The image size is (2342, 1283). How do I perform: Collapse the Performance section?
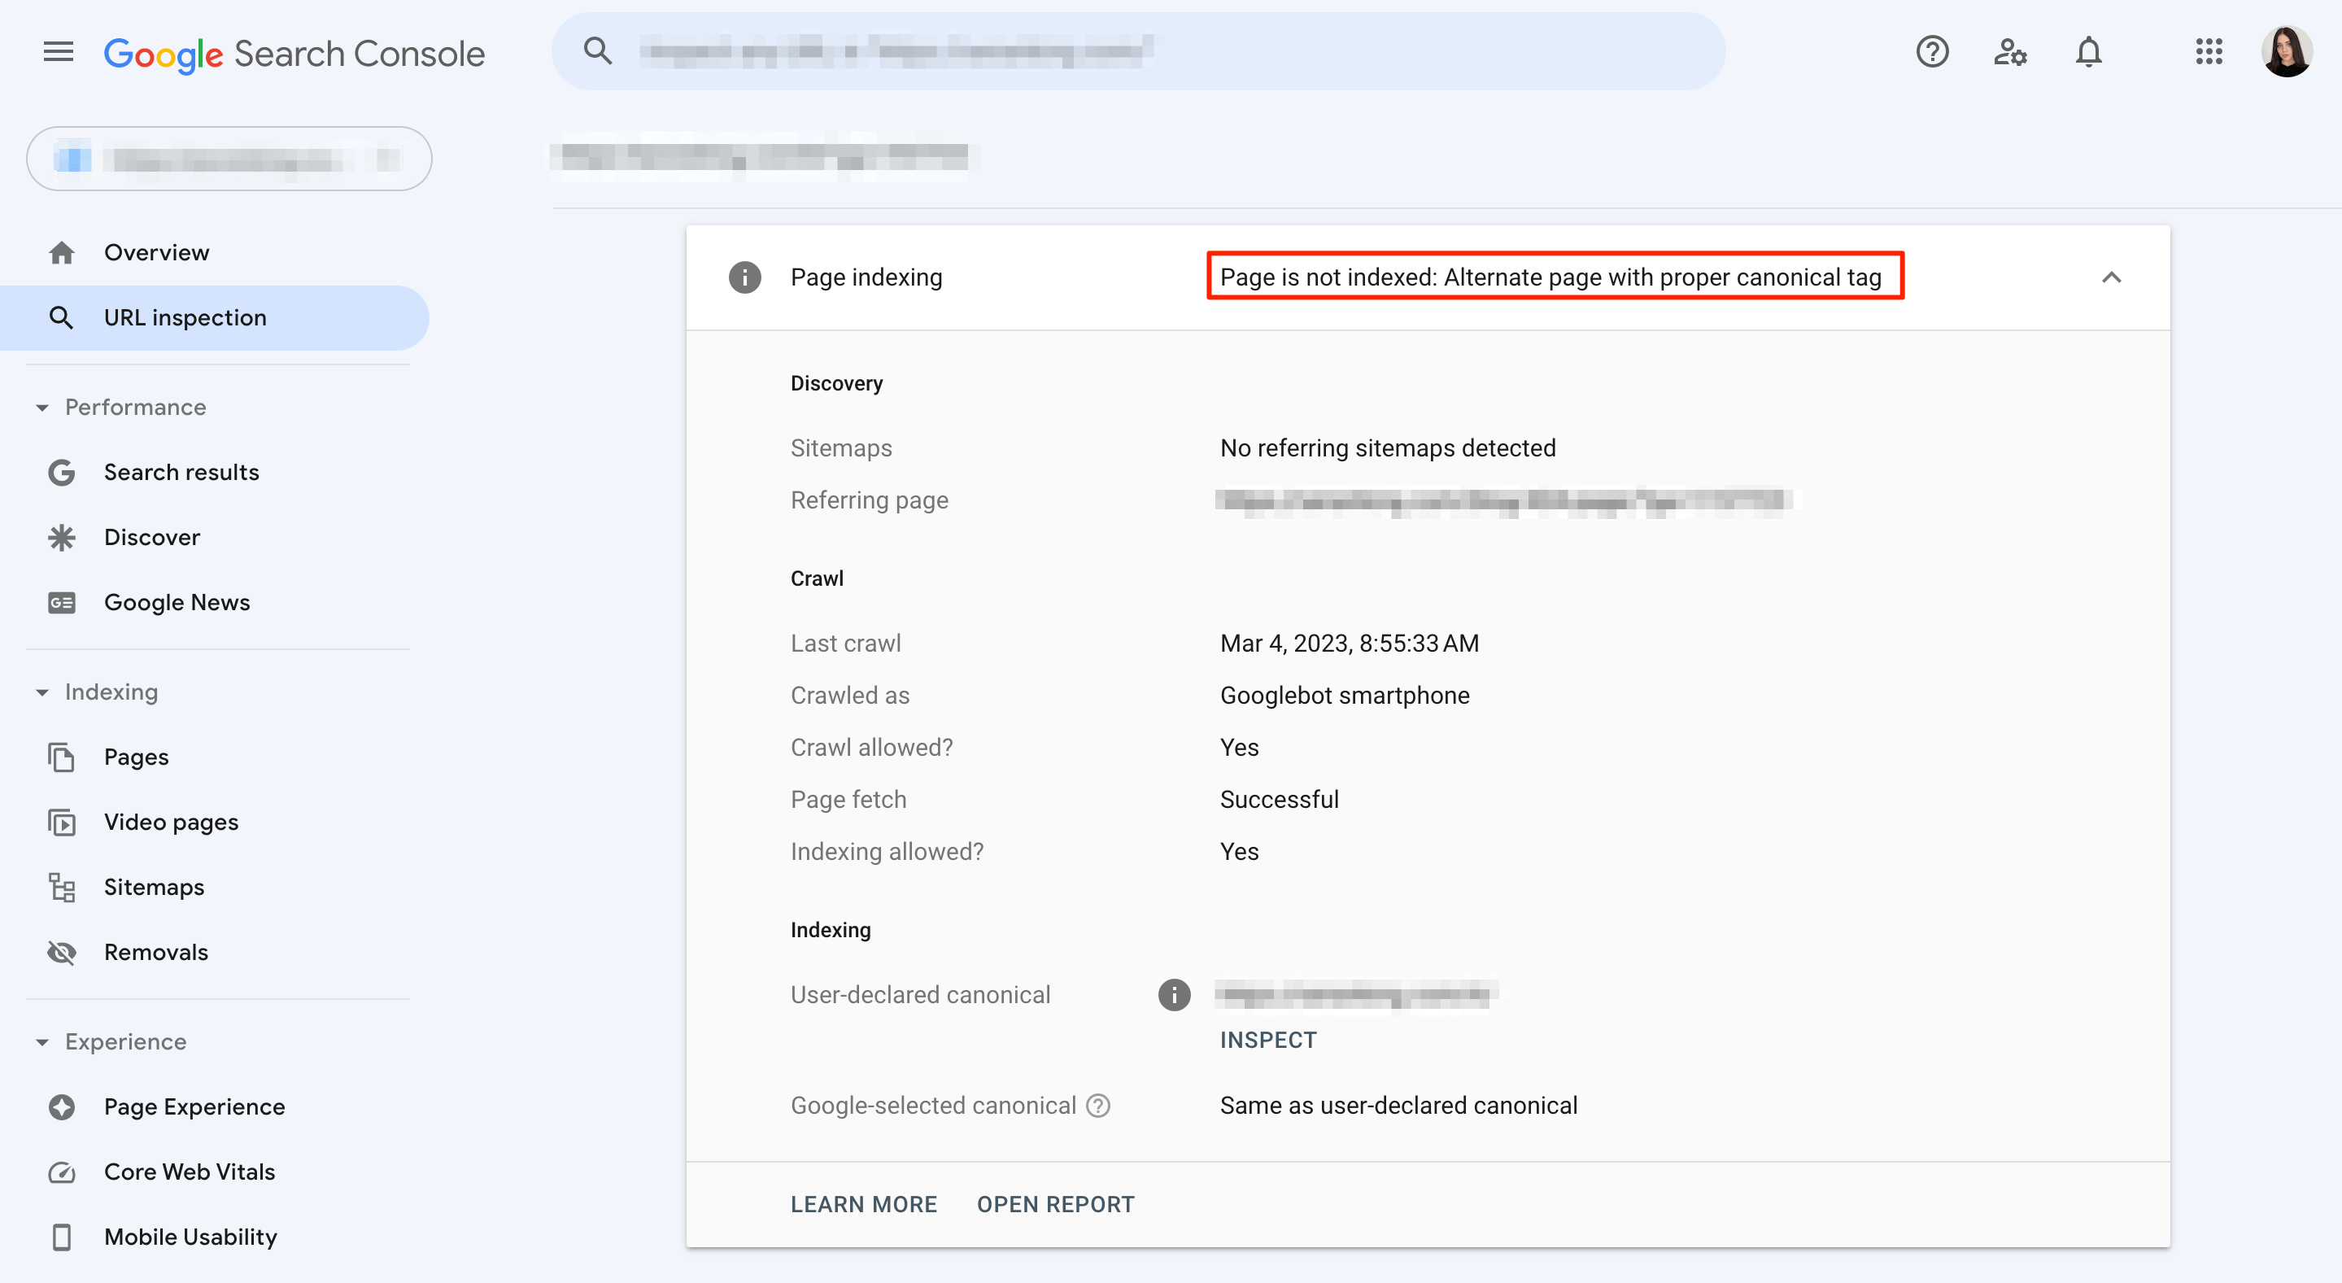coord(41,408)
